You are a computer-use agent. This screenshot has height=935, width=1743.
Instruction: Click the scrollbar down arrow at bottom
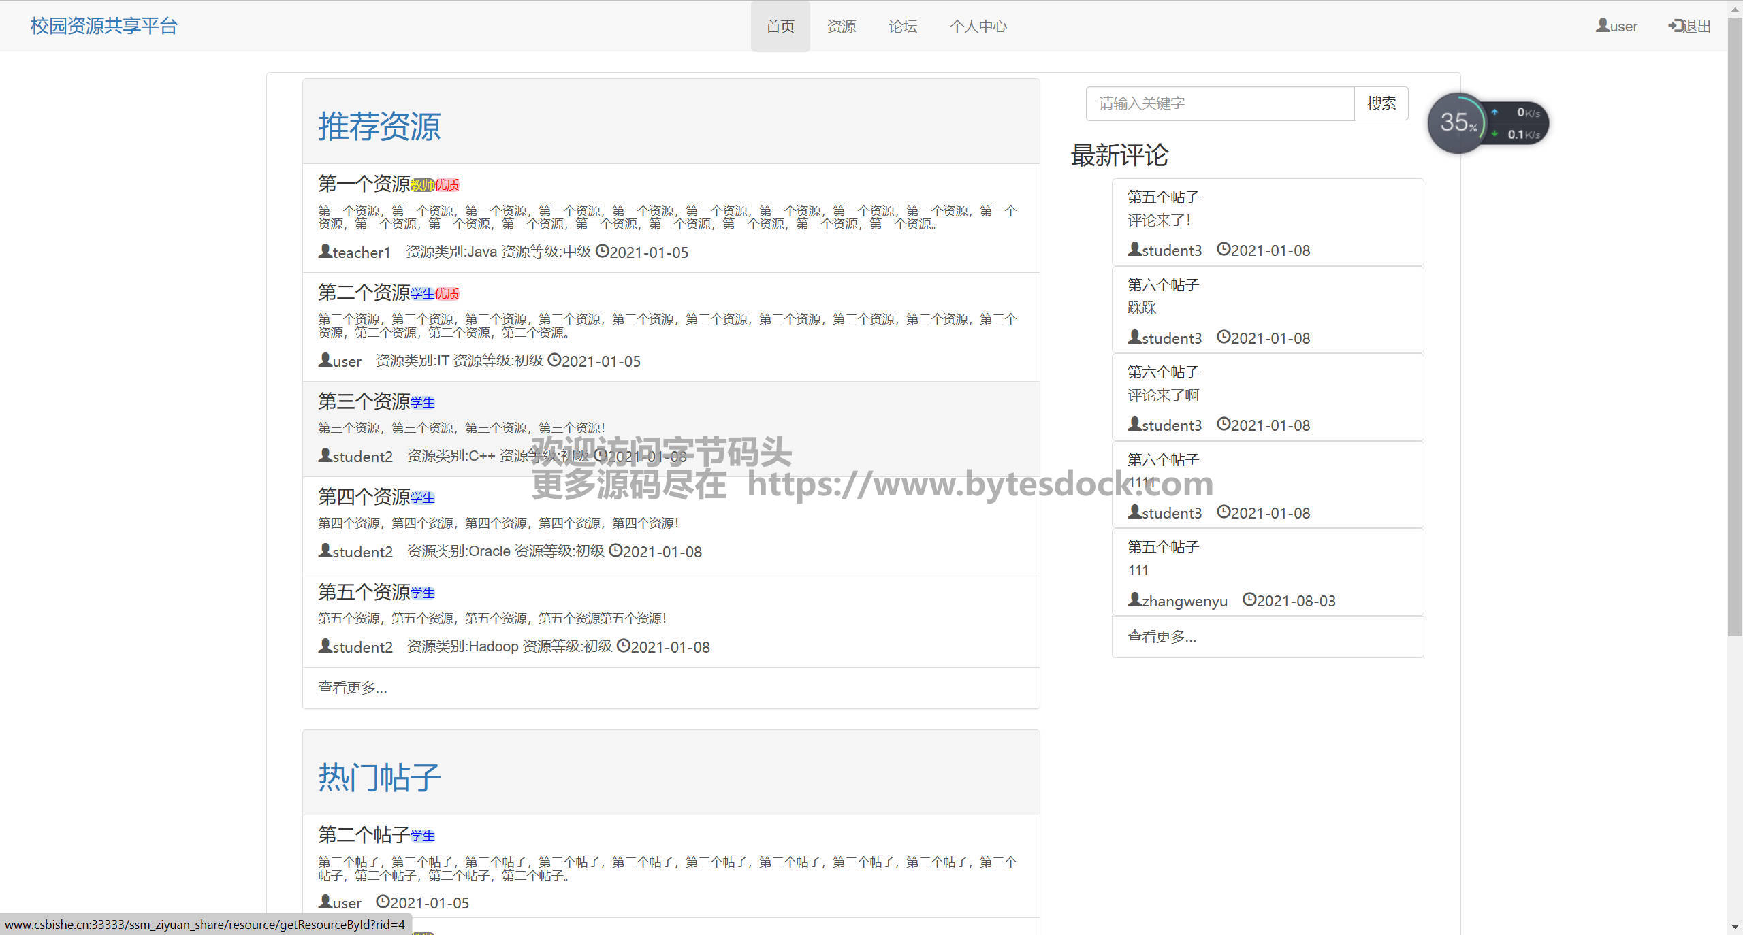(x=1735, y=927)
